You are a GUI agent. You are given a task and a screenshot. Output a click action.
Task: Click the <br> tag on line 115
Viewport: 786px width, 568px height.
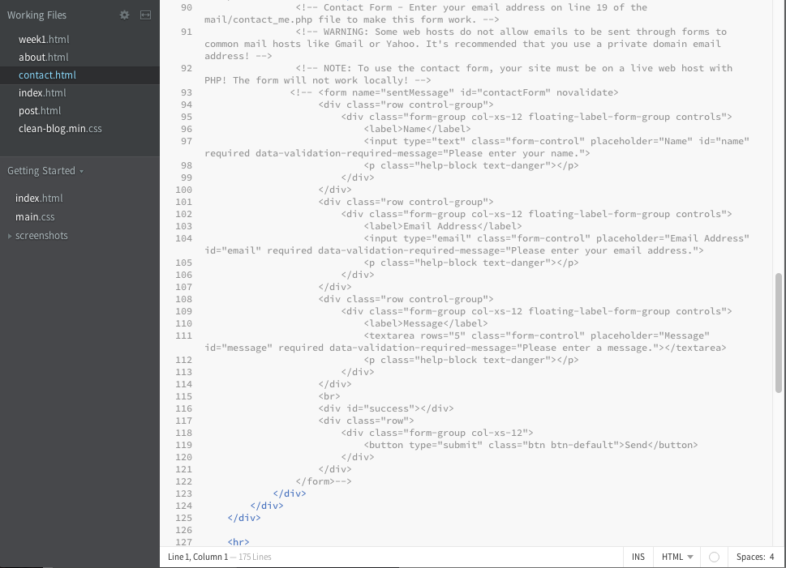tap(329, 396)
